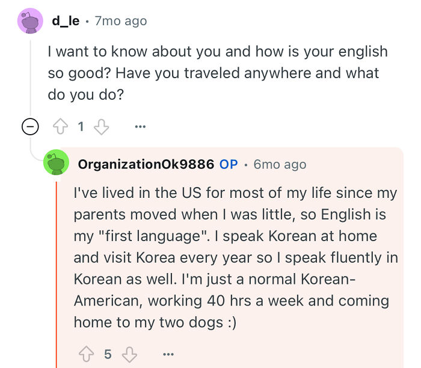Image resolution: width=421 pixels, height=368 pixels.
Task: Click OrganizationOk9886's green Snoo avatar
Action: [x=56, y=162]
